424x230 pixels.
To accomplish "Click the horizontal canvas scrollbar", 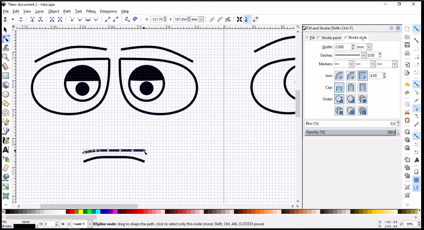I will (x=89, y=206).
